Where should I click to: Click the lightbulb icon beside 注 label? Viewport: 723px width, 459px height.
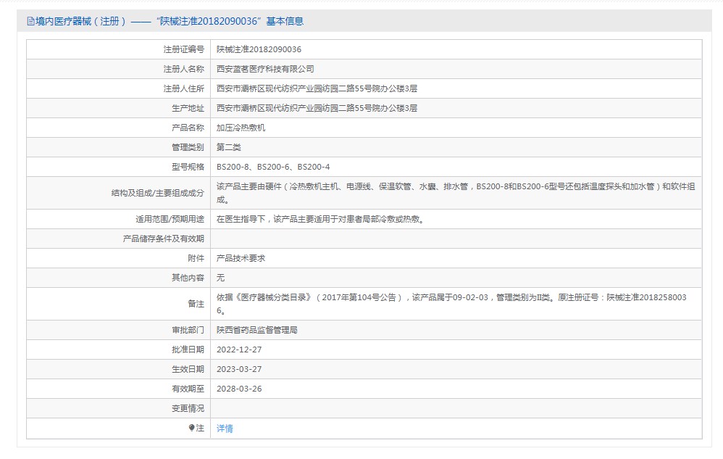point(192,428)
